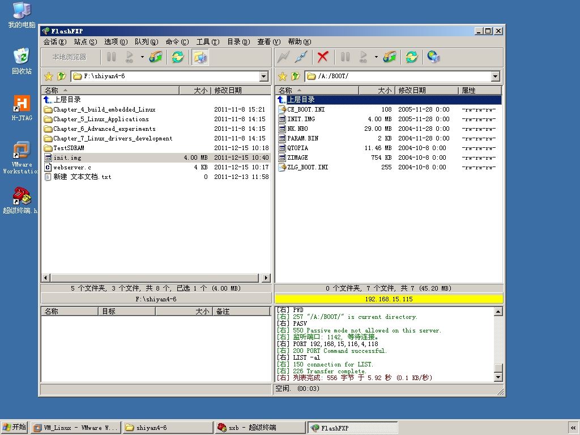The width and height of the screenshot is (580, 435).
Task: Abort with the red X icon
Action: 322,57
